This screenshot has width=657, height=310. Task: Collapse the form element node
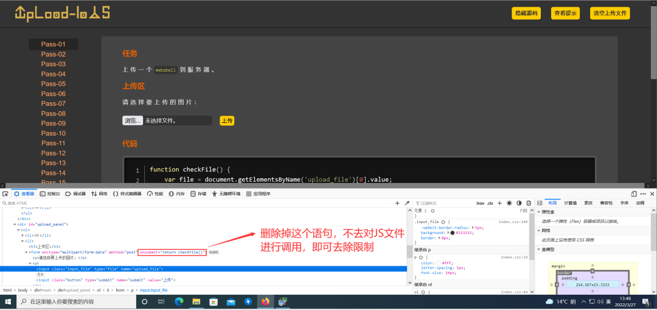pos(26,252)
